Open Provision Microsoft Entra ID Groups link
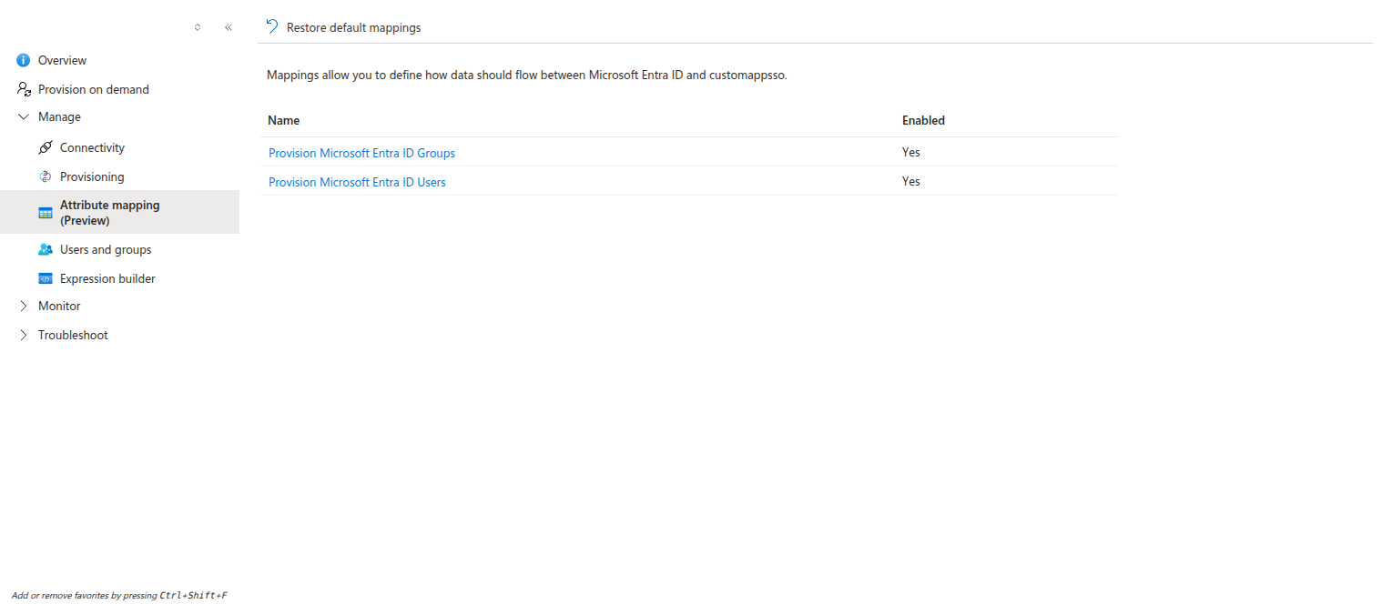 (361, 153)
